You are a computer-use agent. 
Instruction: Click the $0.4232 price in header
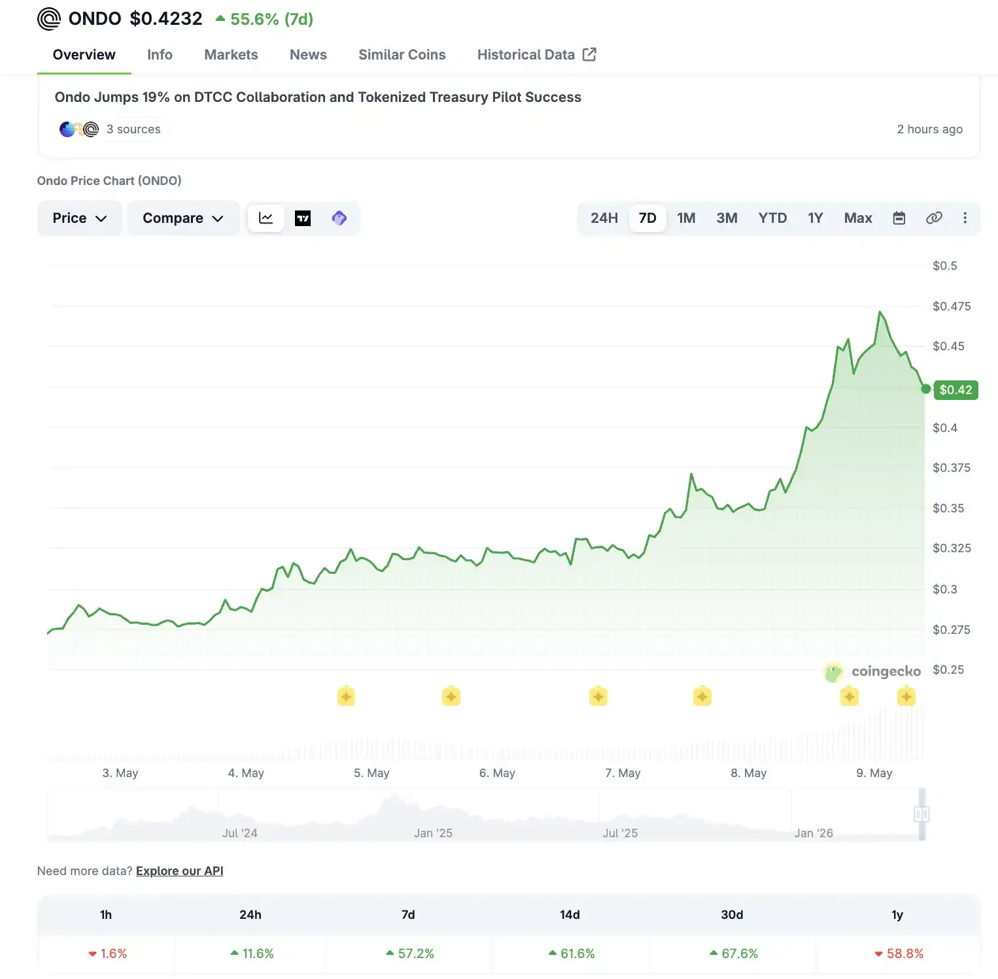click(x=166, y=19)
